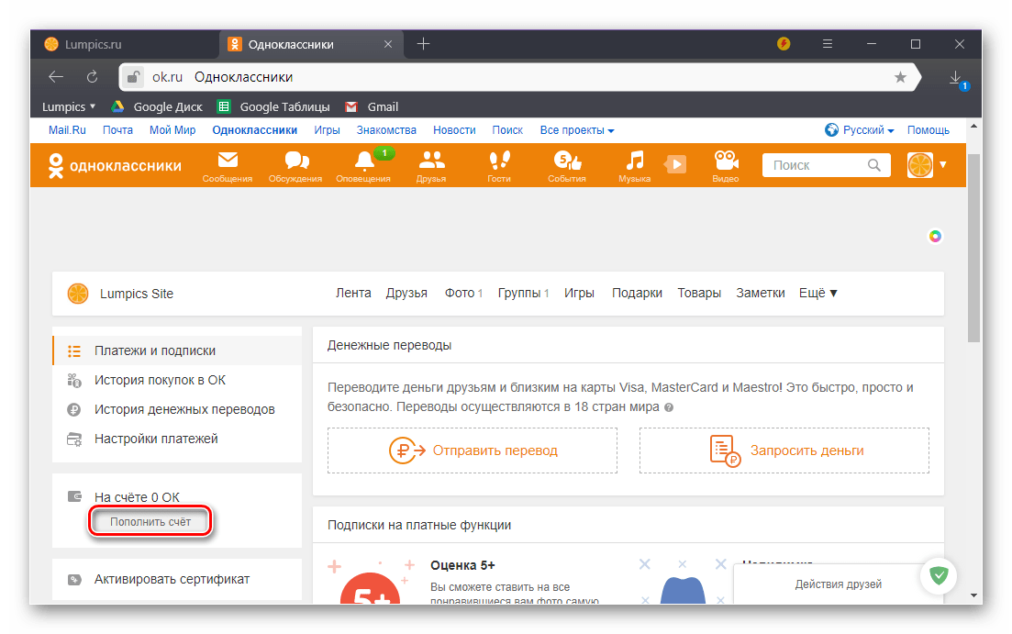The width and height of the screenshot is (1012, 634).
Task: Open События from the orange toolbar
Action: coord(566,166)
